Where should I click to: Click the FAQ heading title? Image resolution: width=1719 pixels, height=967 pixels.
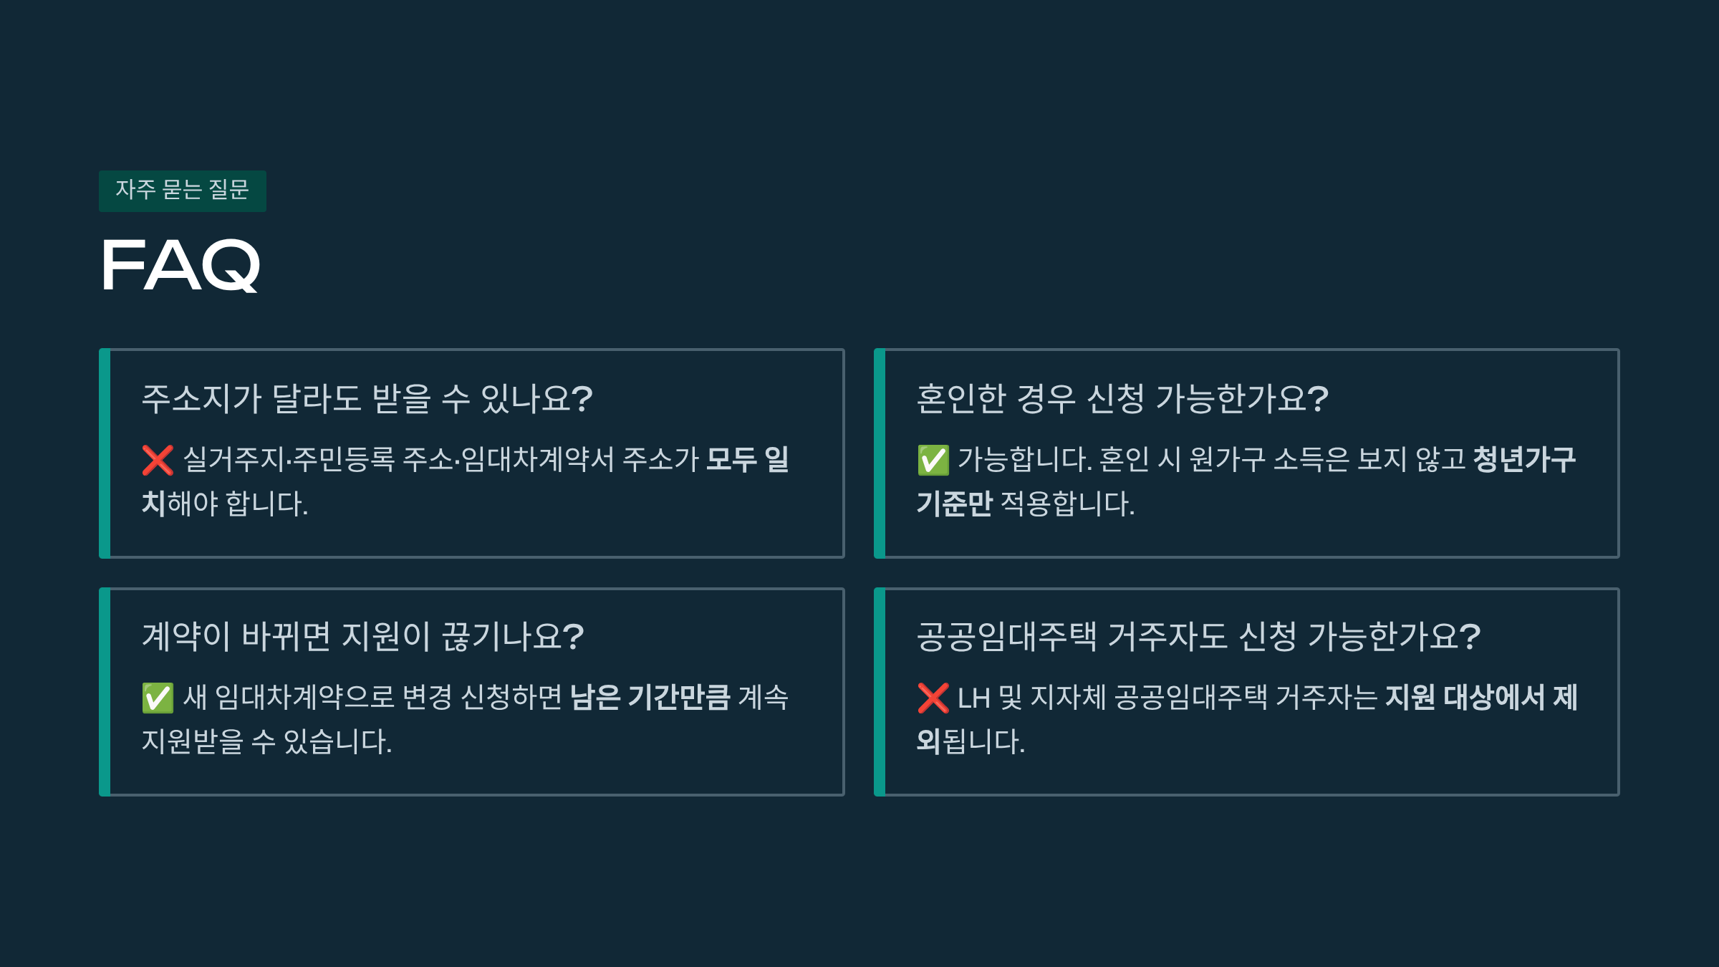point(180,266)
